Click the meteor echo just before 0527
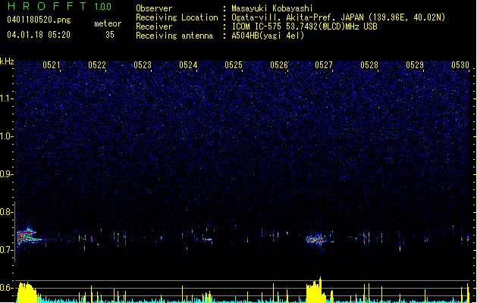This screenshot has width=477, height=303. 317,239
